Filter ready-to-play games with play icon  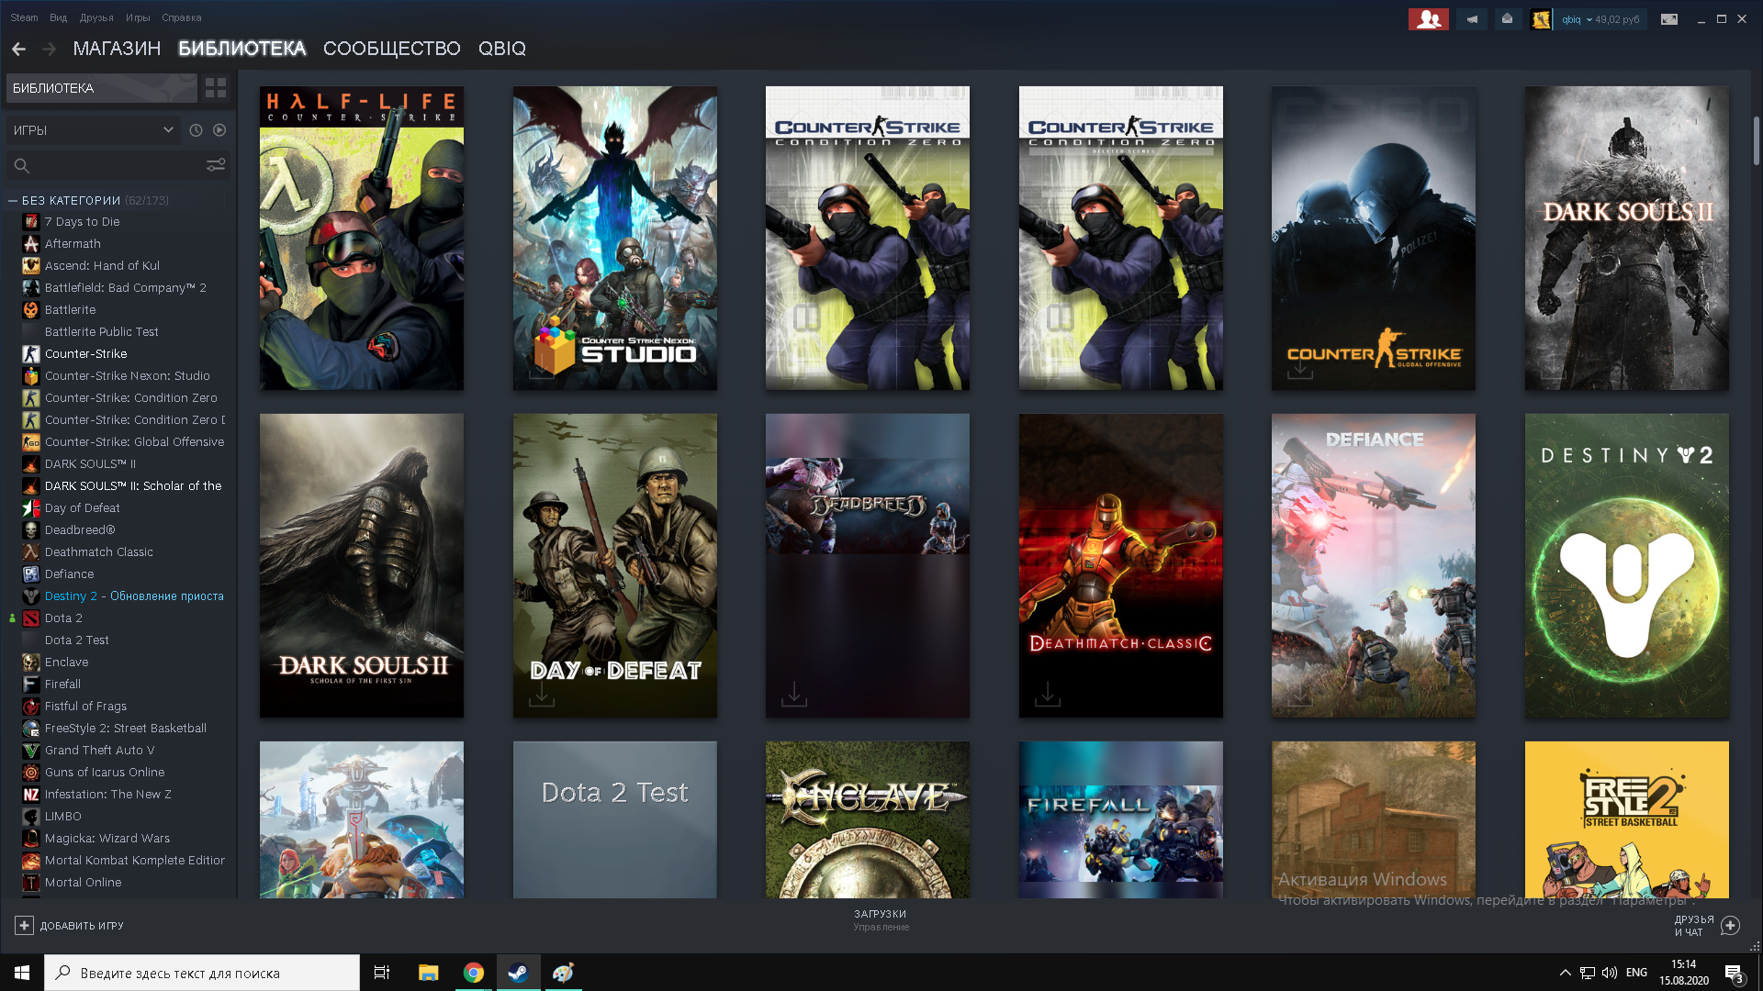(219, 130)
